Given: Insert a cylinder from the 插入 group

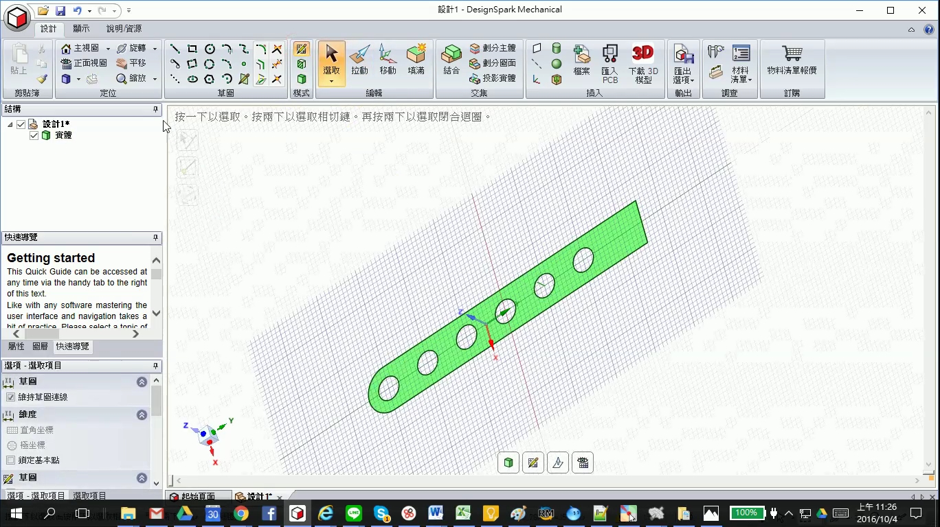Looking at the screenshot, I should [557, 49].
